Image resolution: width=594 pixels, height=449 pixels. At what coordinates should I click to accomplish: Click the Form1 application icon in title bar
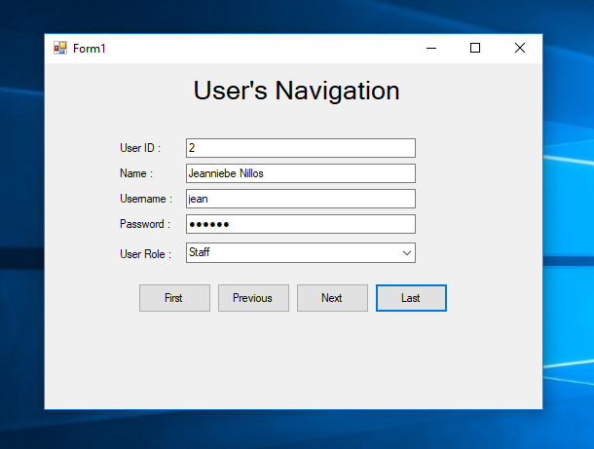(x=60, y=48)
